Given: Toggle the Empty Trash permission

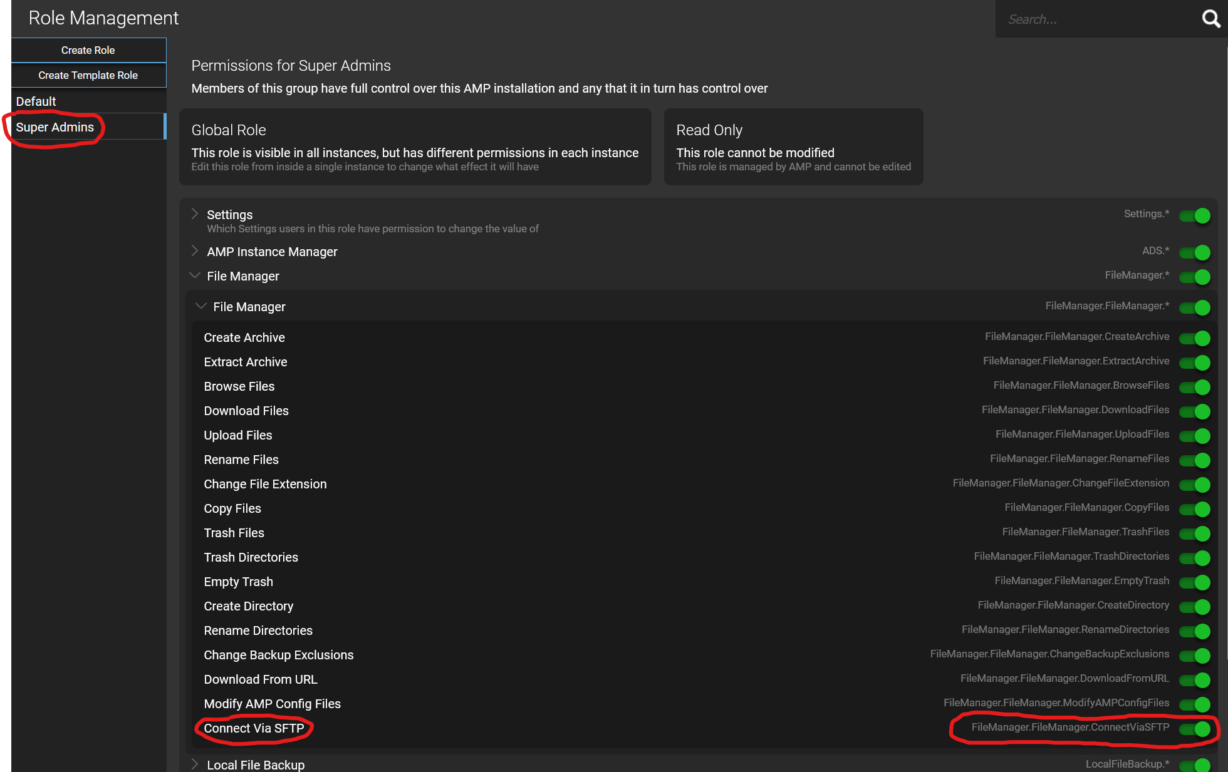Looking at the screenshot, I should [x=1195, y=582].
